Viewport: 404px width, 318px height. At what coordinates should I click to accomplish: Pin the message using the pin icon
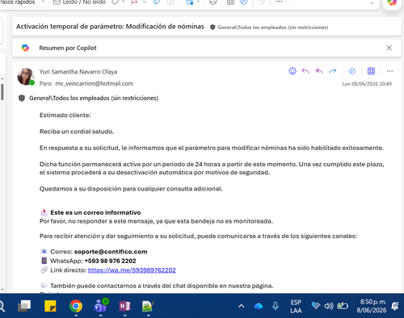[157, 2]
